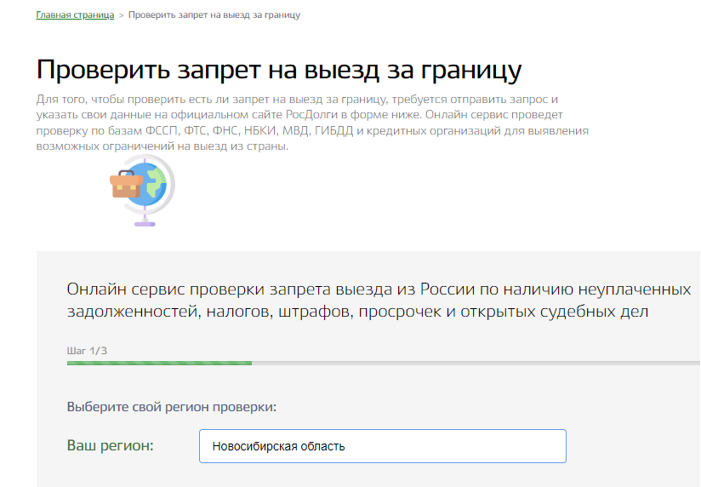This screenshot has height=487, width=701.
Task: Click the current page breadcrumb text
Action: pyautogui.click(x=214, y=15)
